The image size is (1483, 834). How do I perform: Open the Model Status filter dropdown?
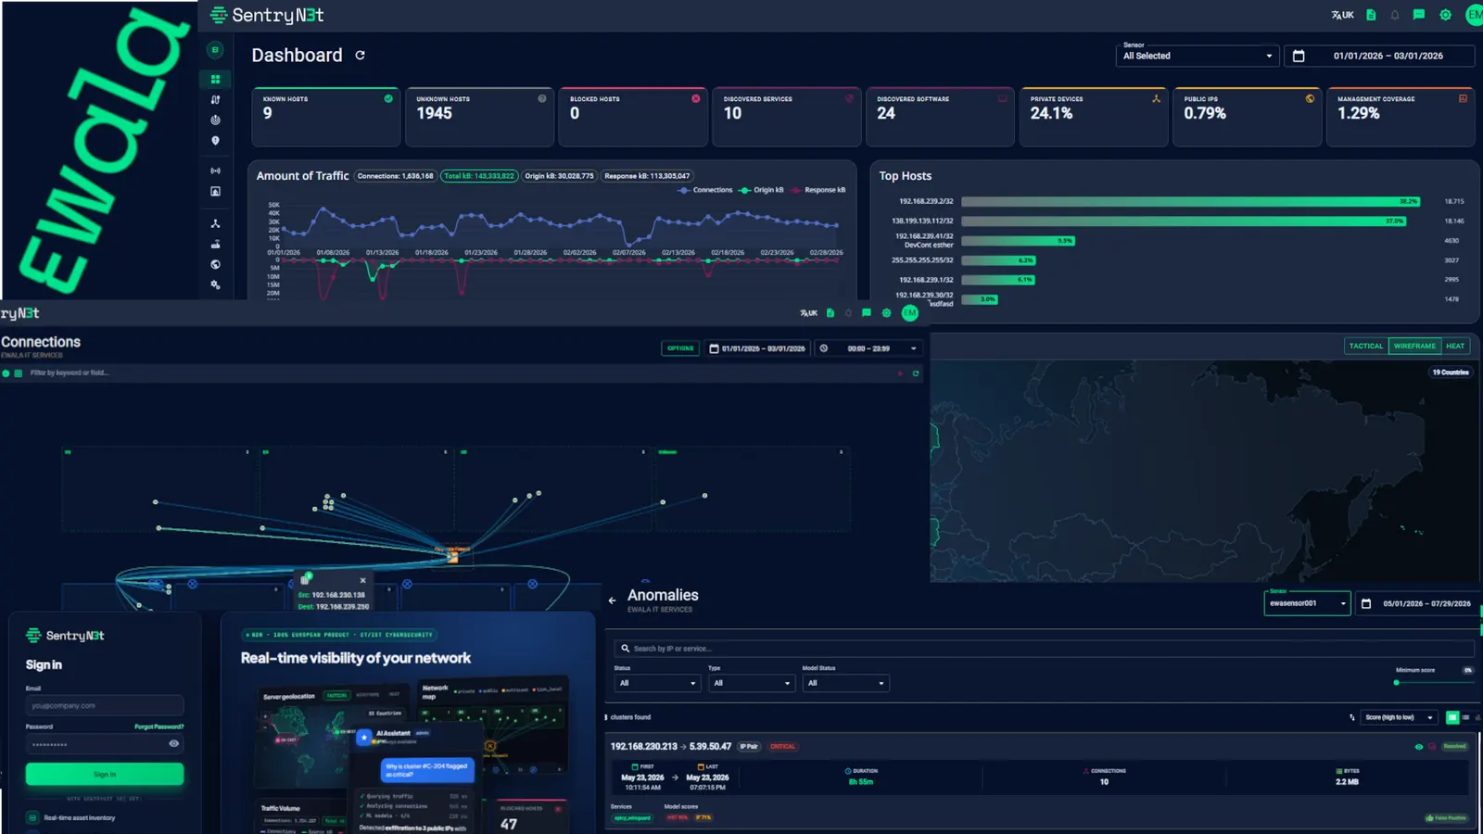click(844, 683)
